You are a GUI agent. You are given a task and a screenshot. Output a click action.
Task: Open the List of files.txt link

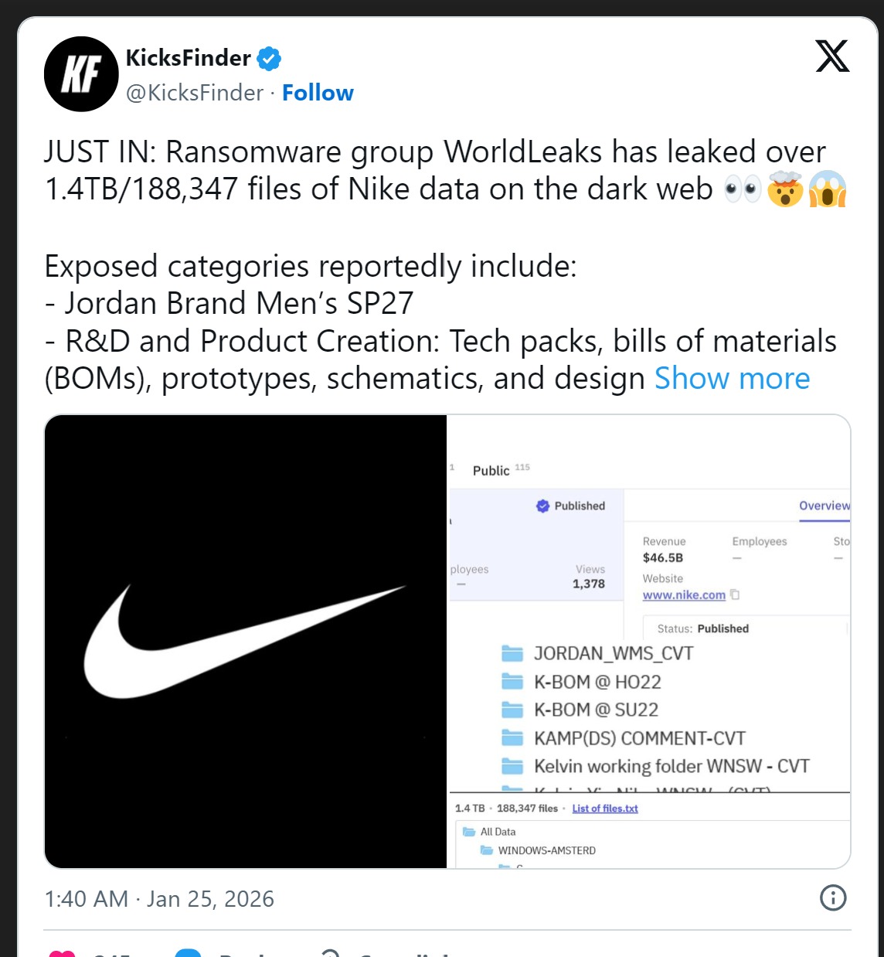(x=605, y=809)
